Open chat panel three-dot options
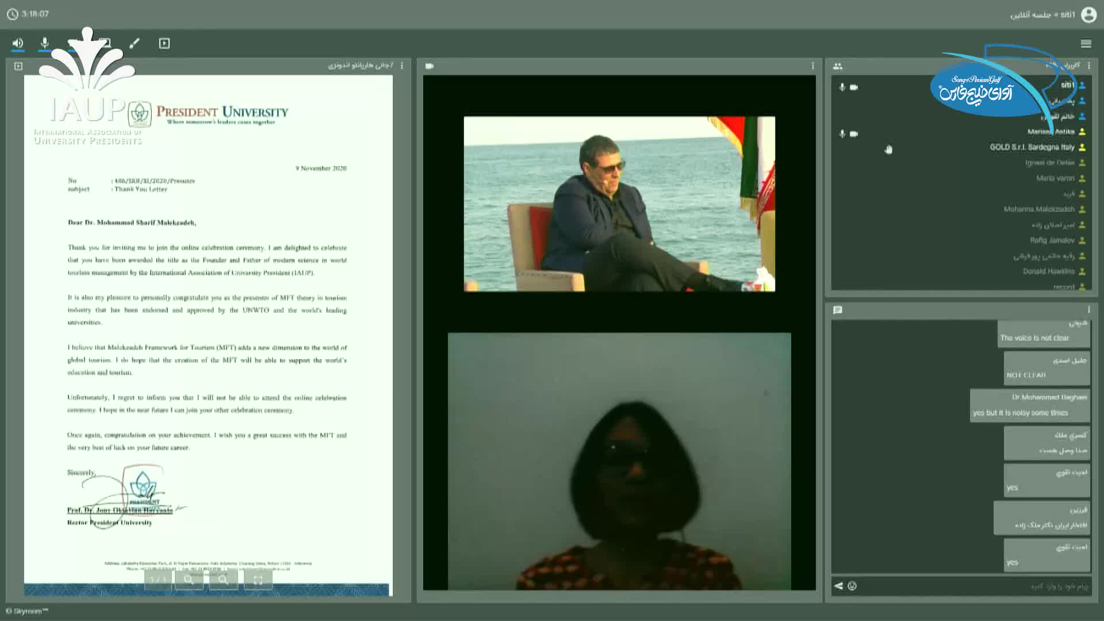1104x621 pixels. coord(1088,310)
